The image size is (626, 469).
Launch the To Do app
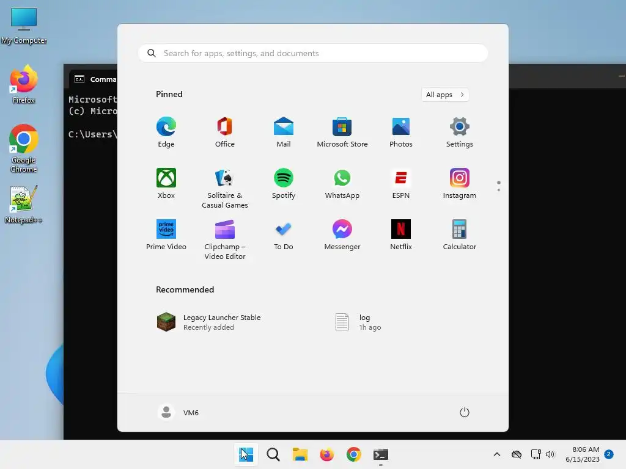(x=284, y=235)
